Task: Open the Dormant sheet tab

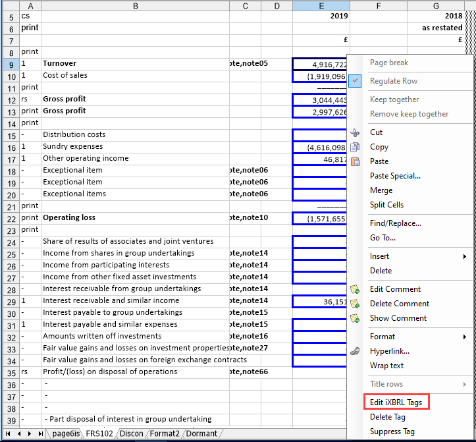Action: click(x=201, y=433)
